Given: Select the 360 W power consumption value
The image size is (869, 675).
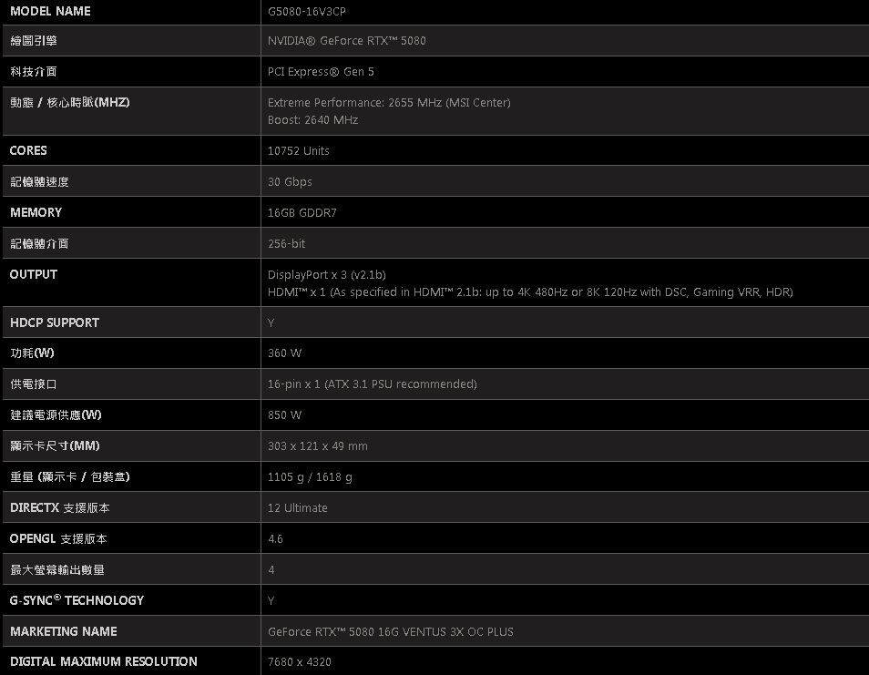Looking at the screenshot, I should coord(284,353).
